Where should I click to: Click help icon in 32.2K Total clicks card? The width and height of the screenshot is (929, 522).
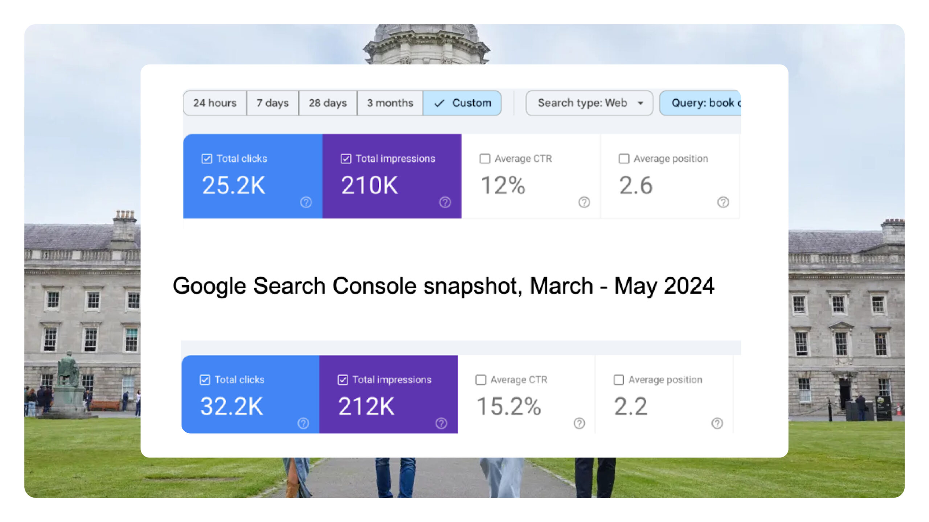pyautogui.click(x=303, y=423)
